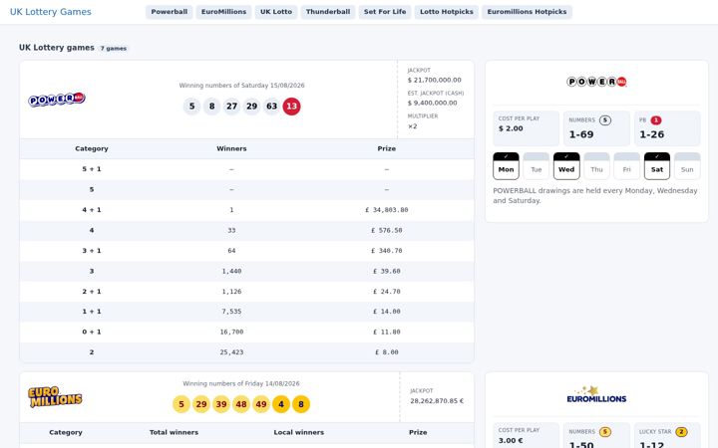Click the prize £ 576.50
This screenshot has width=718, height=448.
click(x=387, y=230)
